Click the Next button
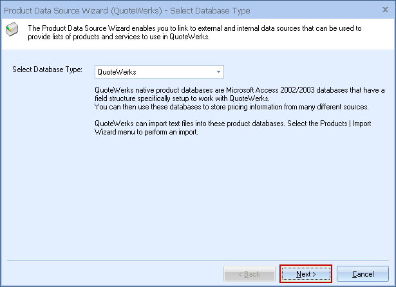396x287 pixels. coord(306,274)
